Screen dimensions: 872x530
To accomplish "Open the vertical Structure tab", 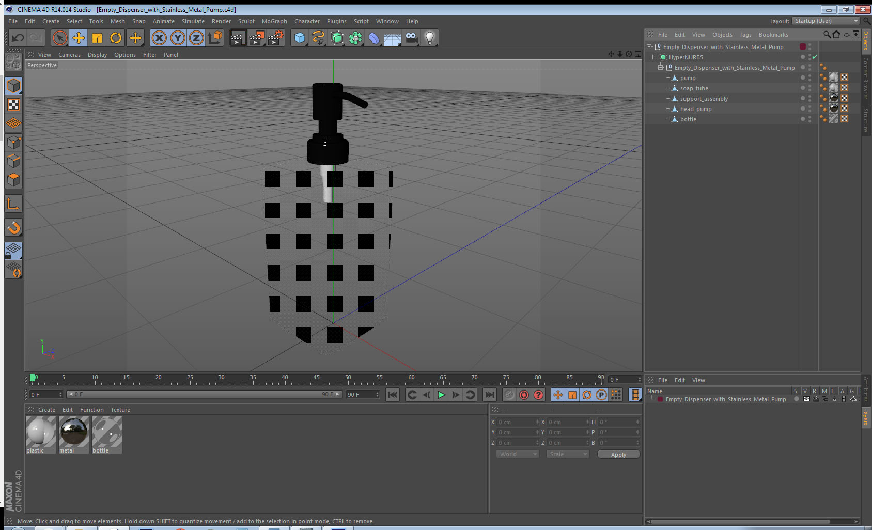I will tap(866, 119).
